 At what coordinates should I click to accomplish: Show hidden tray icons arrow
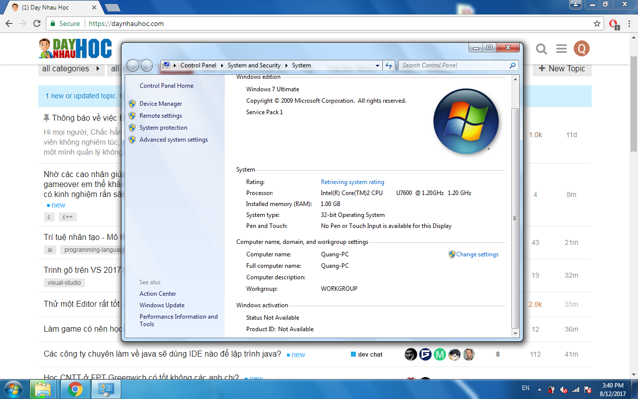tap(539, 389)
